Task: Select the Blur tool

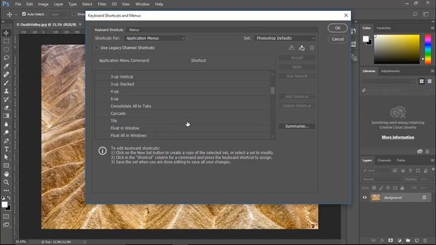Action: click(x=6, y=124)
